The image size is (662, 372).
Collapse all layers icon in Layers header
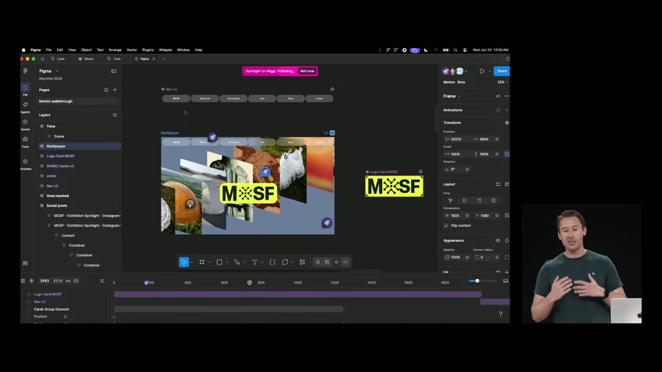tap(115, 115)
